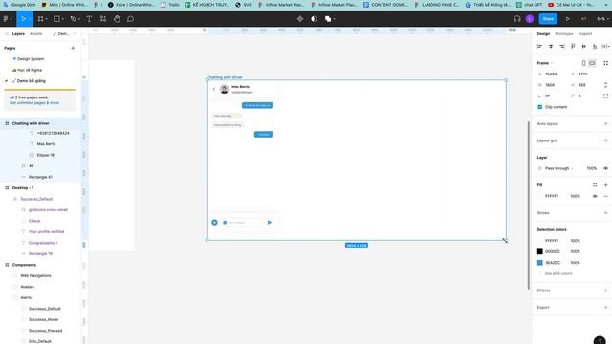This screenshot has width=612, height=344.
Task: Open shape tools dropdown arrow
Action: click(63, 19)
